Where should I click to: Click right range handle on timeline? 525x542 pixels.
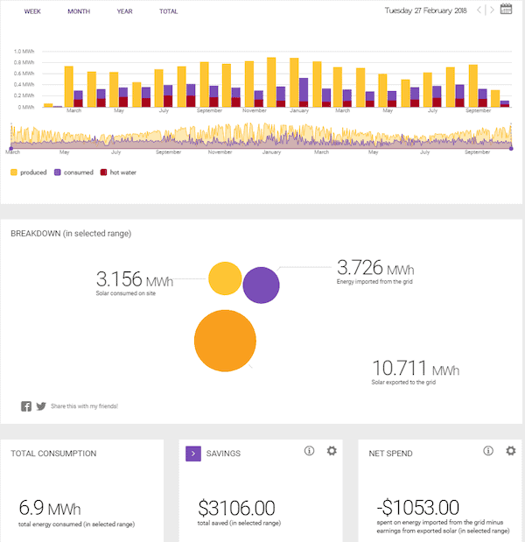tap(511, 149)
